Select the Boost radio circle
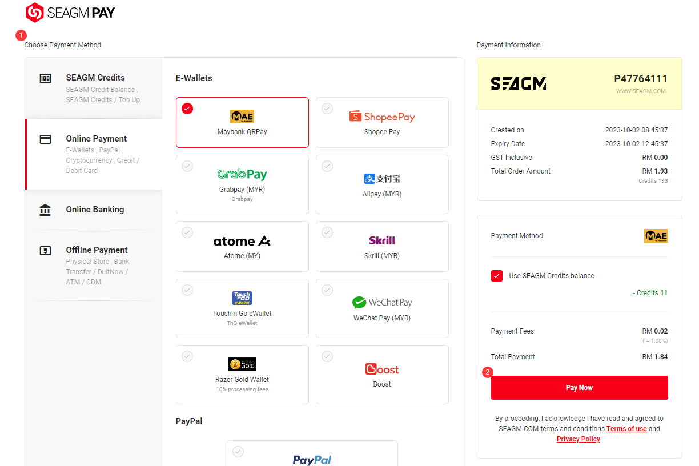 327,356
